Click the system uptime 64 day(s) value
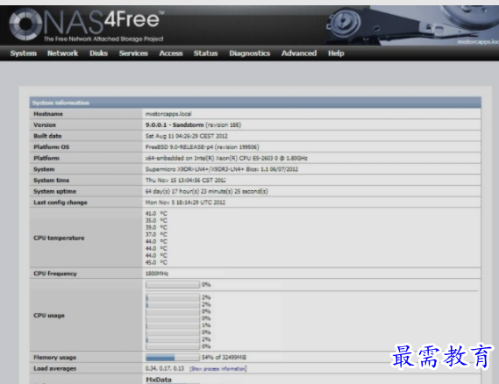 tap(207, 191)
